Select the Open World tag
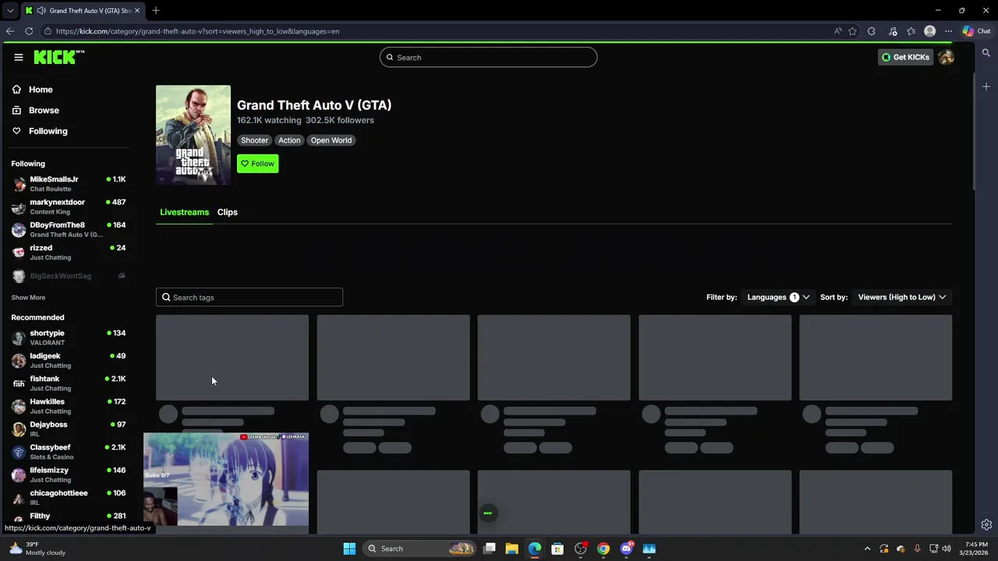This screenshot has width=998, height=561. point(331,140)
